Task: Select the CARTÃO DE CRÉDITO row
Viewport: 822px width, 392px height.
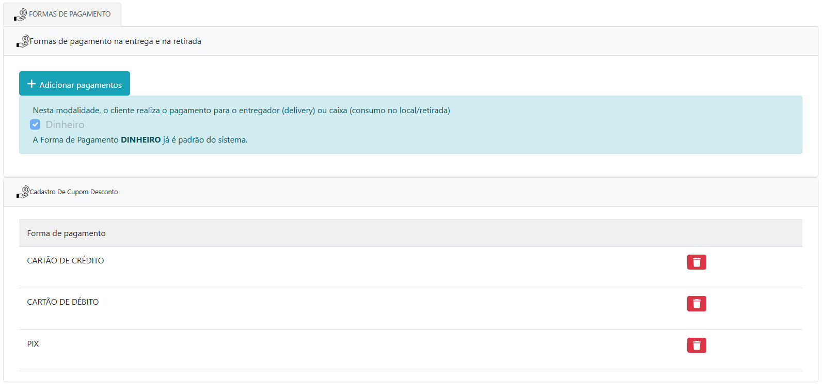Action: (x=66, y=261)
